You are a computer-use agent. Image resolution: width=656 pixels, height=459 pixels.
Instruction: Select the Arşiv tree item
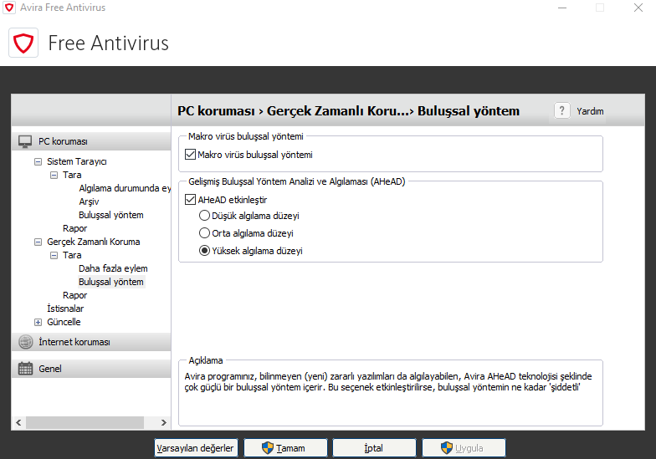(89, 202)
